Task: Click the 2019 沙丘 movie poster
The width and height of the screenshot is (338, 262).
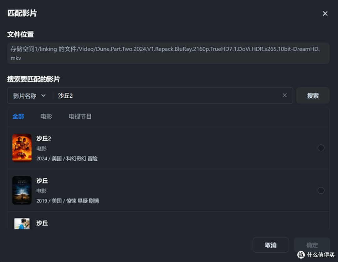Action: [x=22, y=190]
